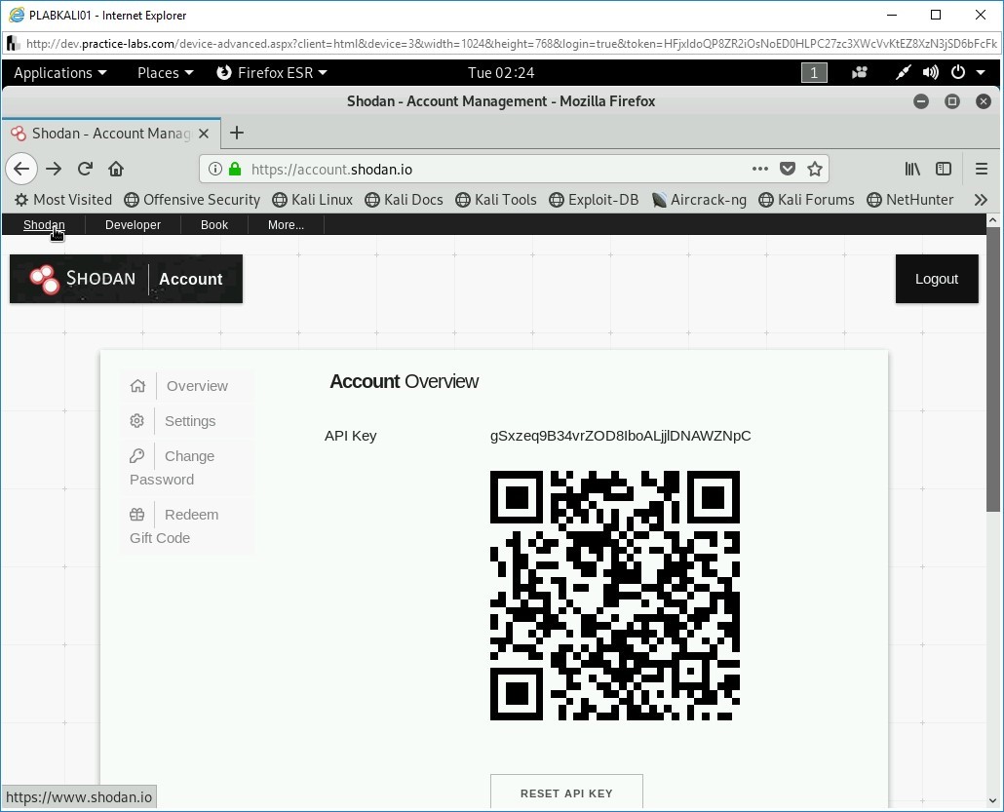
Task: Reload the current page
Action: 85,169
